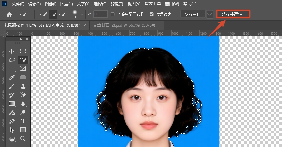Viewport: 282px width, 147px height.
Task: Close the 未标题-2 document tab
Action: tap(85, 25)
